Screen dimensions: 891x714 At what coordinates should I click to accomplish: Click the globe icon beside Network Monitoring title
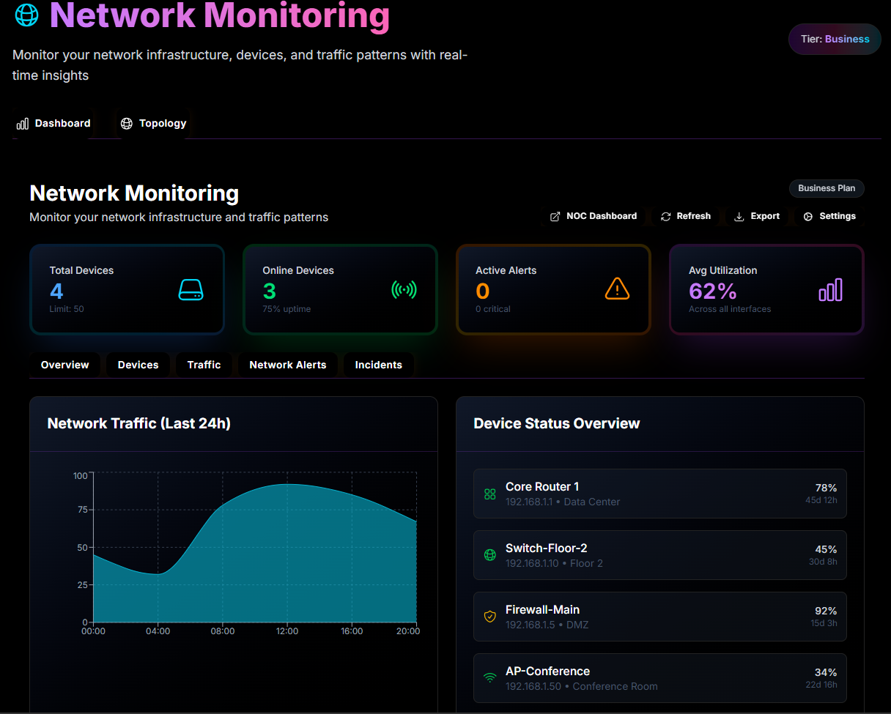point(26,15)
